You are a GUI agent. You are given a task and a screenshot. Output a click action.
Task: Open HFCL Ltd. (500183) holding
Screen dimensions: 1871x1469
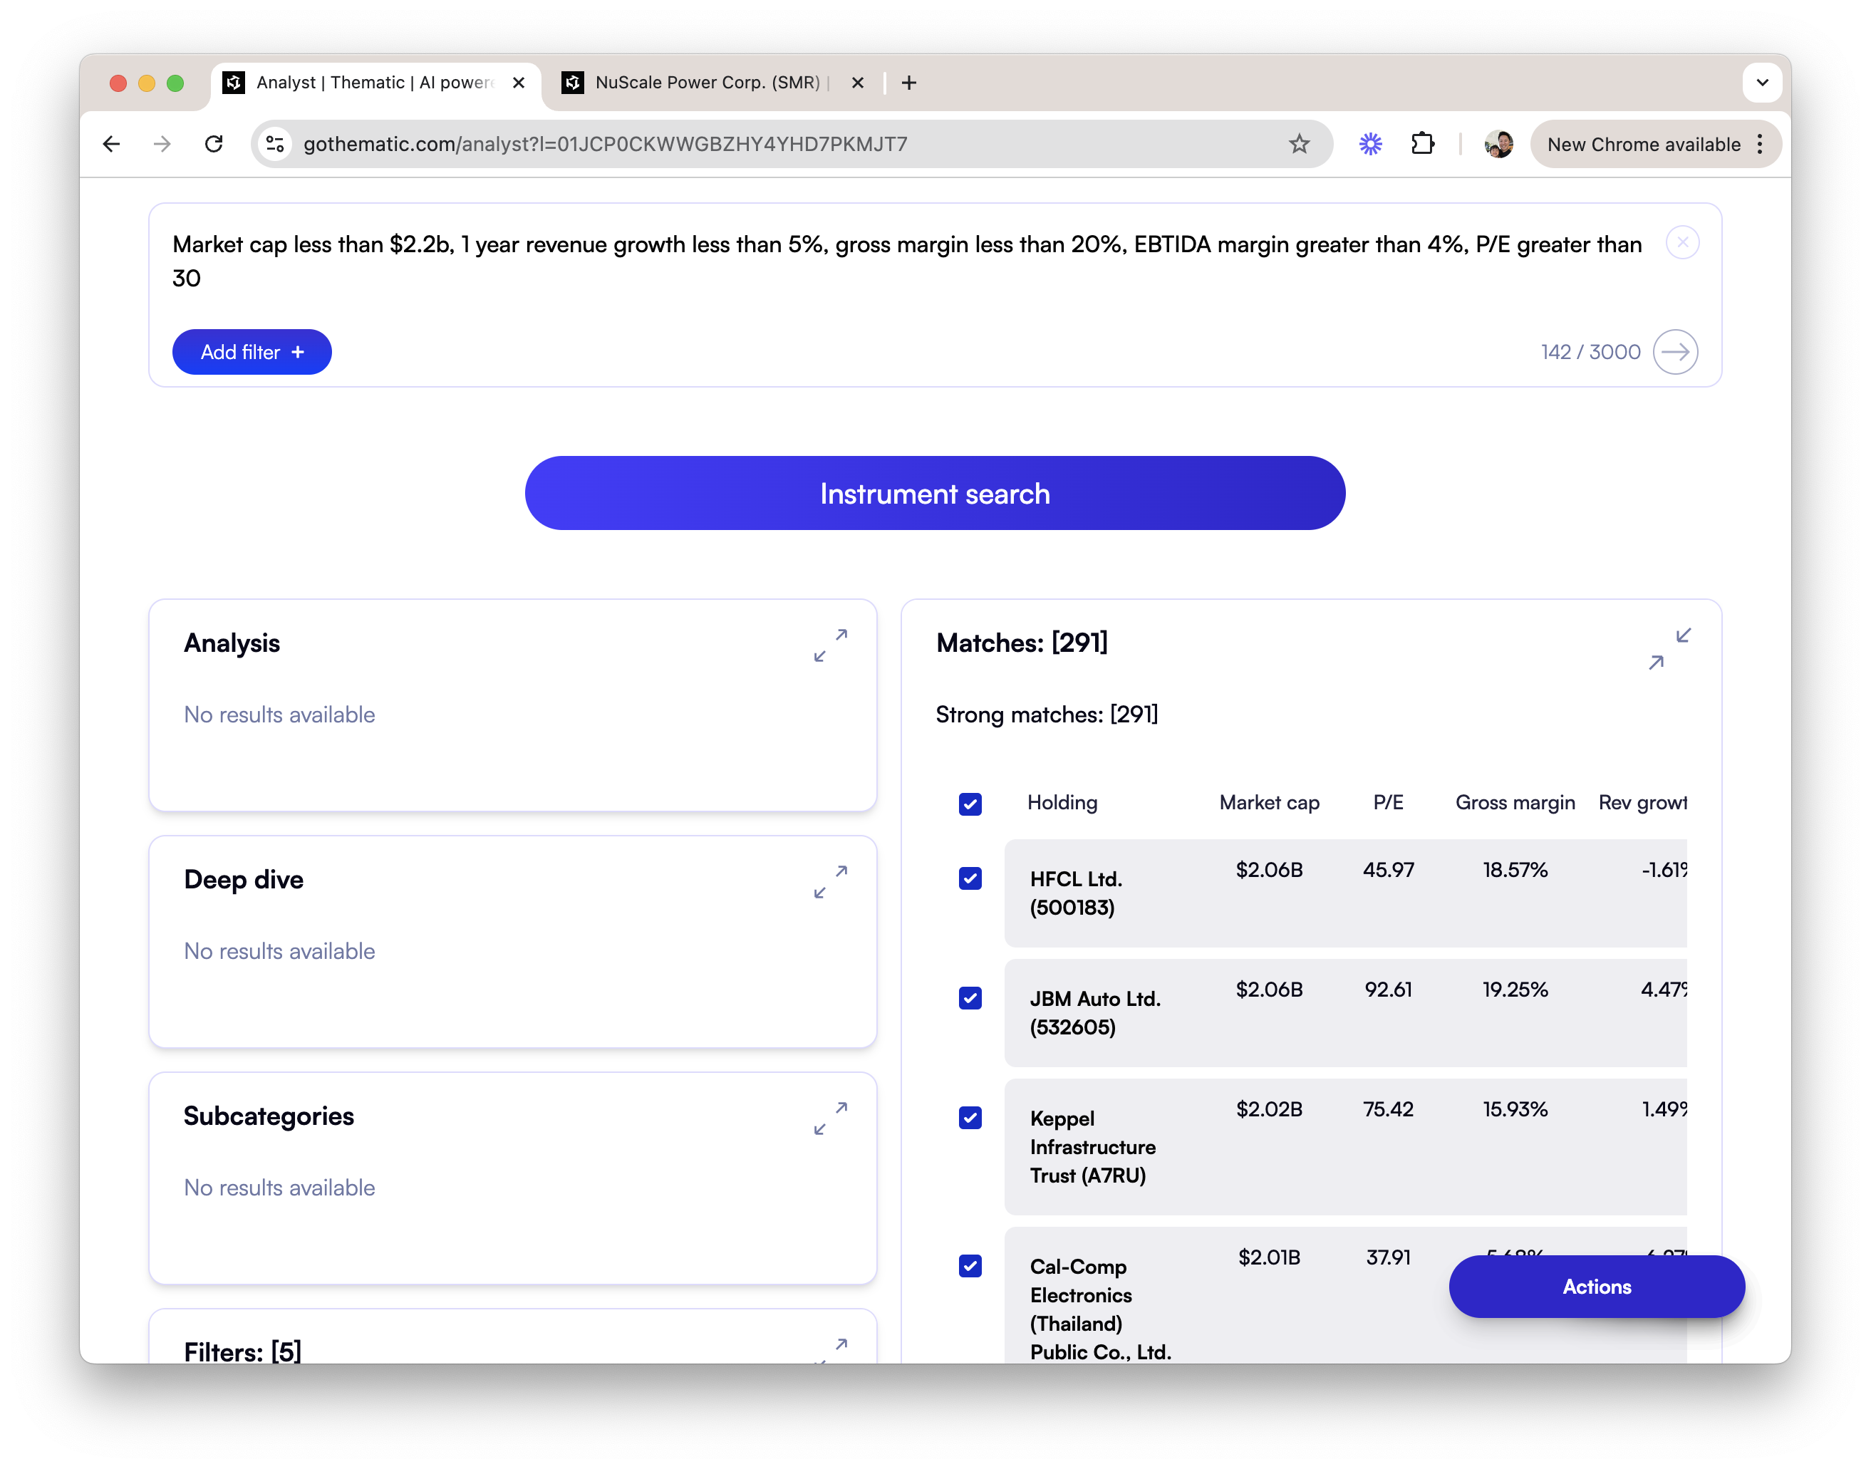(1075, 893)
